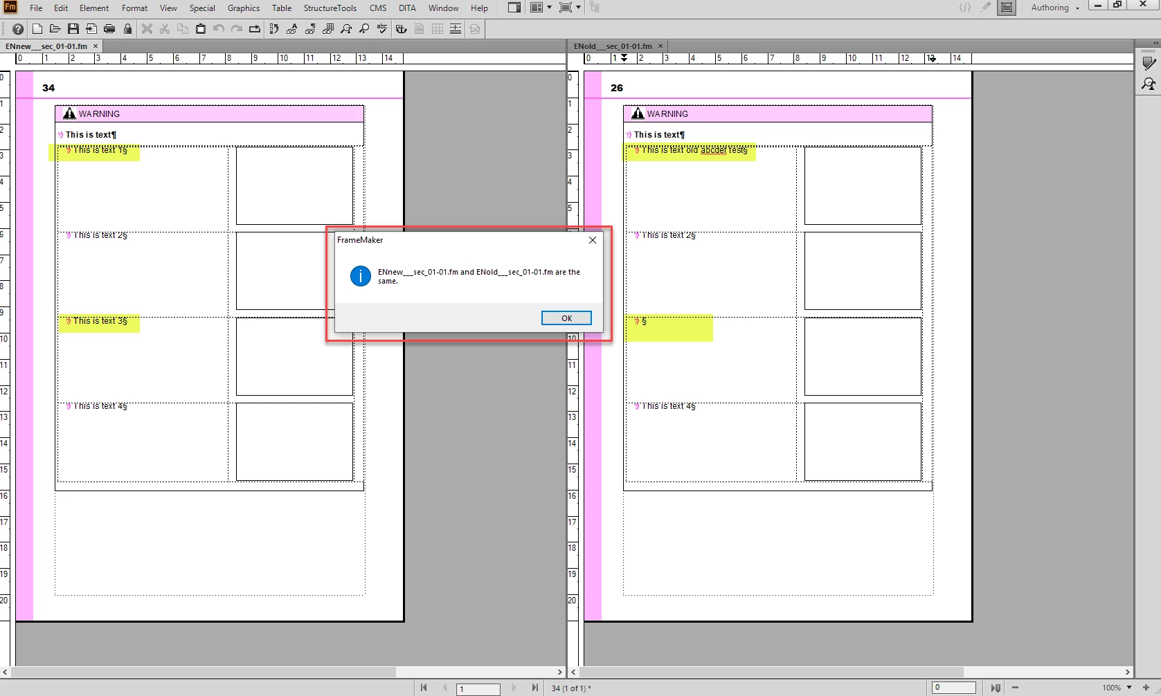Image resolution: width=1161 pixels, height=696 pixels.
Task: Toggle the panel layout icon in the menu bar
Action: 514,8
